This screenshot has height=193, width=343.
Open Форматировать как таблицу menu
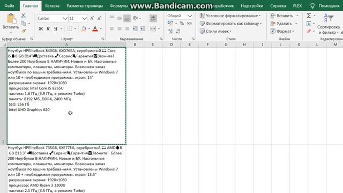coord(231,24)
